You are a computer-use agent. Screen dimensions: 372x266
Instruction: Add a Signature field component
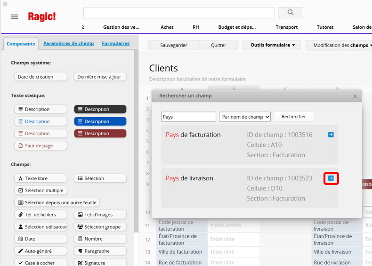100,263
